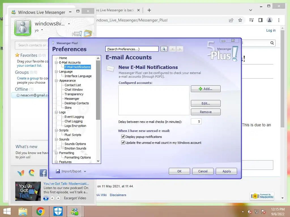Click the preferences tree scrollbar thumb
The image size is (290, 217).
point(98,90)
